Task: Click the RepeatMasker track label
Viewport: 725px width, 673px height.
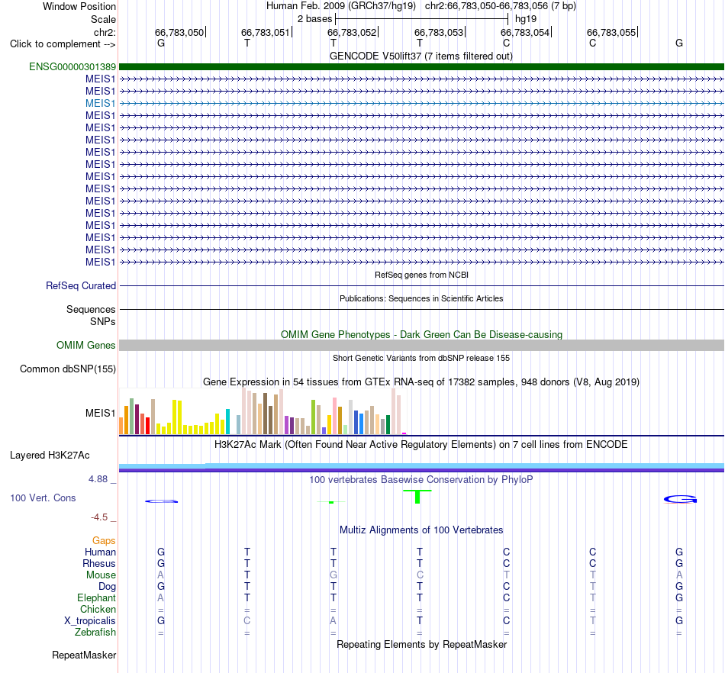Action: pyautogui.click(x=84, y=655)
